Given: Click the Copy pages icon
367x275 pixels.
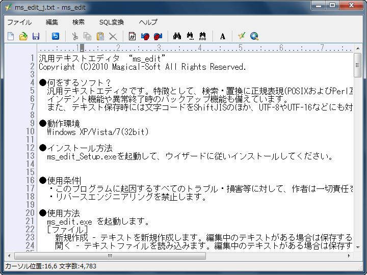Looking at the screenshot, I should [88, 36].
